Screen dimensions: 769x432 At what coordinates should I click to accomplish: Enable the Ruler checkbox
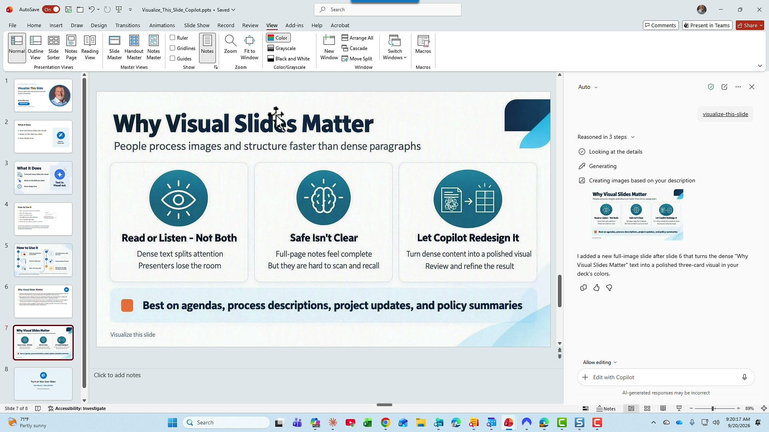click(173, 38)
